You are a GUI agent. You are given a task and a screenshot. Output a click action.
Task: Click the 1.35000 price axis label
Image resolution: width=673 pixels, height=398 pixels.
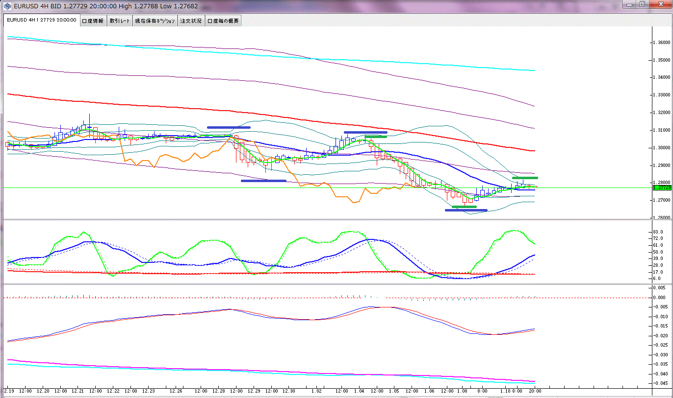pos(662,60)
